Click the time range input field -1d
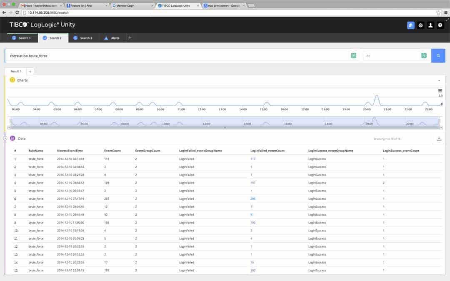The width and height of the screenshot is (450, 281). pos(391,56)
